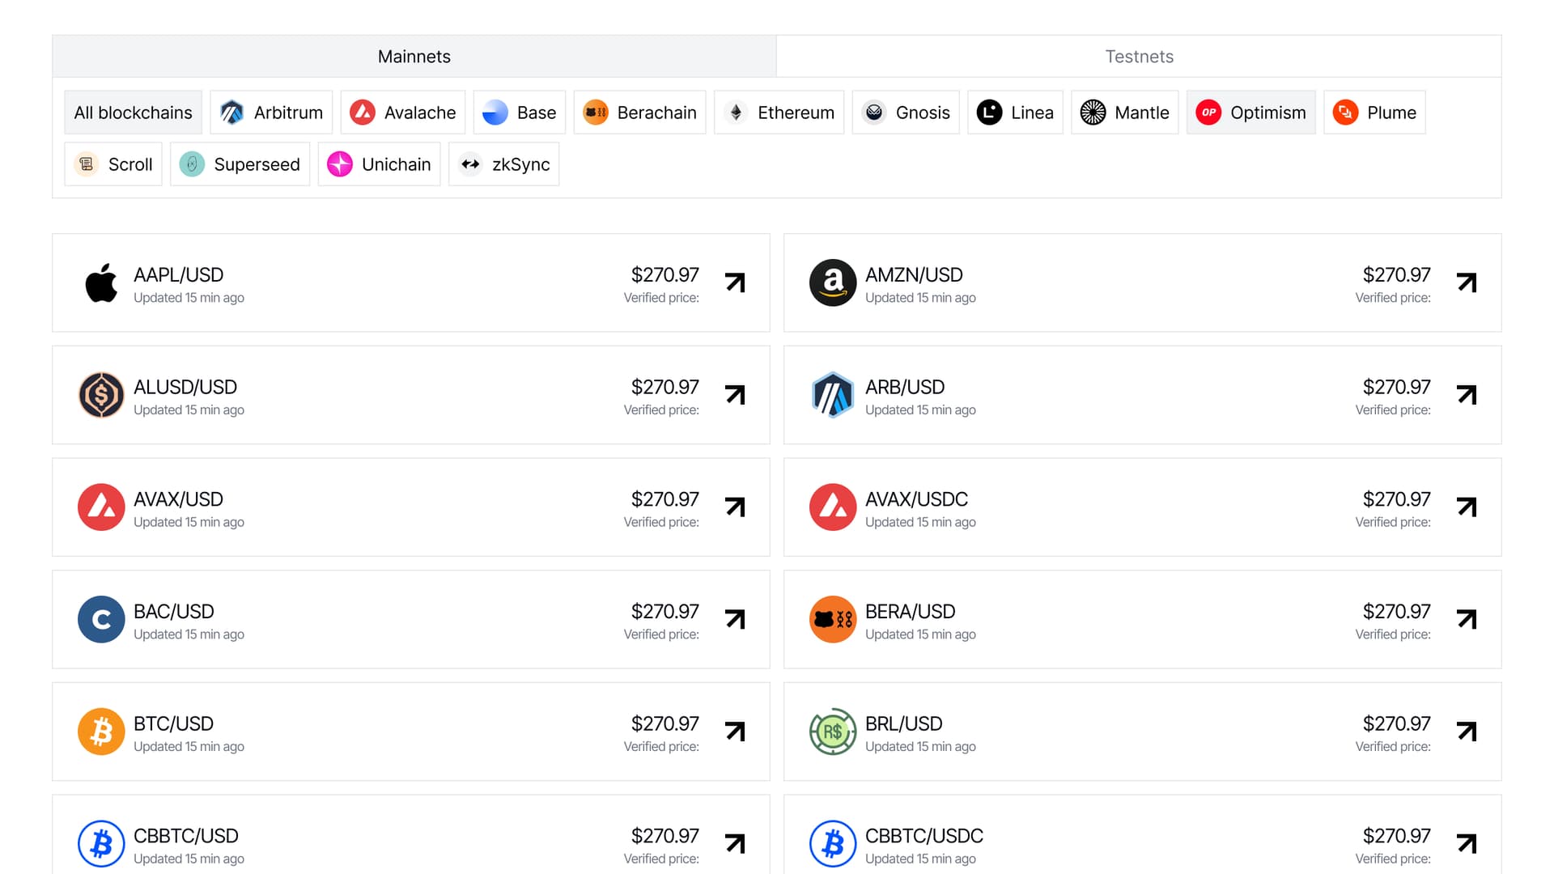Filter feeds by Ethereum
The image size is (1554, 874).
point(779,112)
